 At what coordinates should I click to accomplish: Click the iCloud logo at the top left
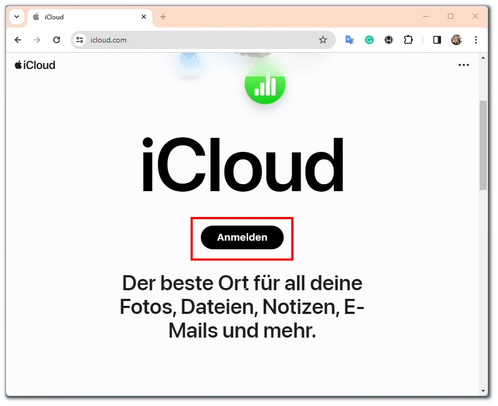pyautogui.click(x=35, y=65)
